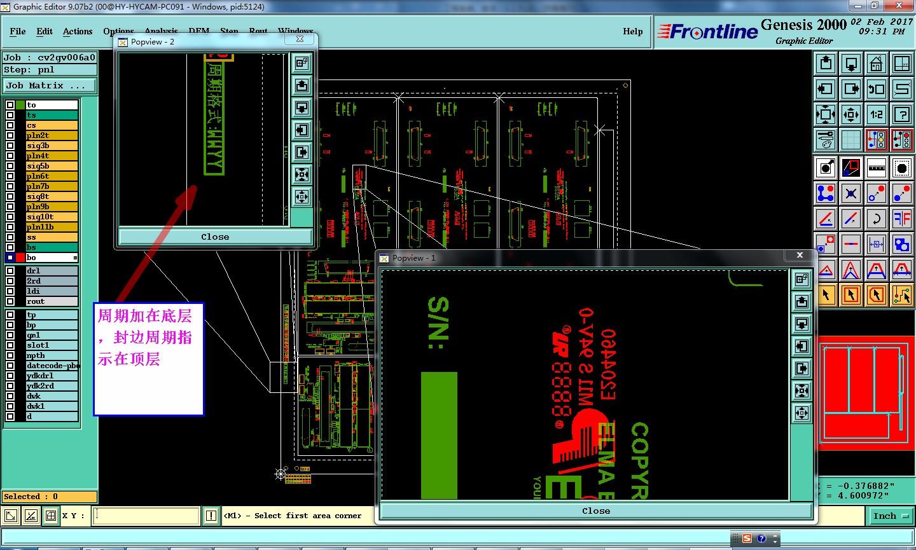Toggle the checkbox for layer to
The width and height of the screenshot is (916, 550).
(10, 105)
